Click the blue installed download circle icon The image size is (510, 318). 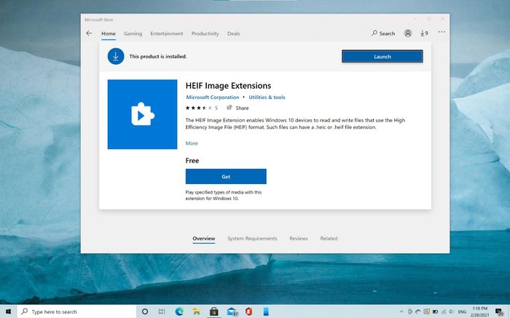point(116,56)
